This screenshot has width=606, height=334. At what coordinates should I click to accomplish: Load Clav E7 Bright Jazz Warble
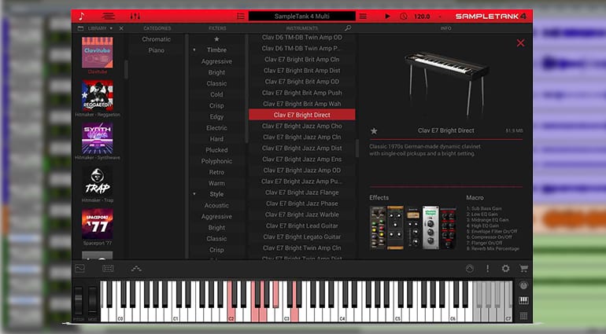(302, 215)
